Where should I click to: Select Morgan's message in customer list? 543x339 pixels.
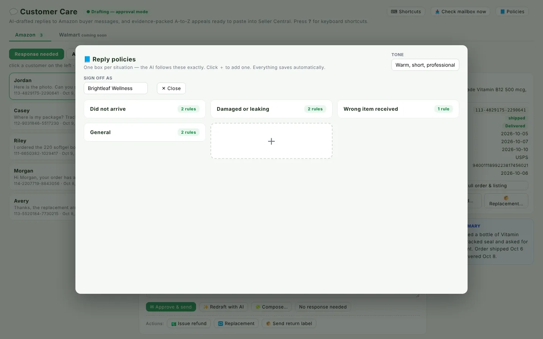tap(43, 177)
